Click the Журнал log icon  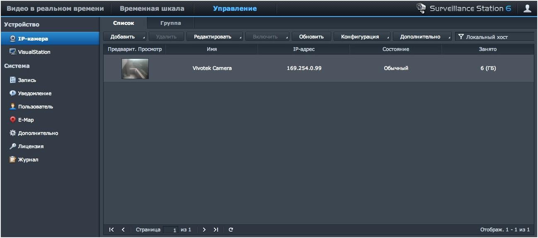[x=13, y=159]
